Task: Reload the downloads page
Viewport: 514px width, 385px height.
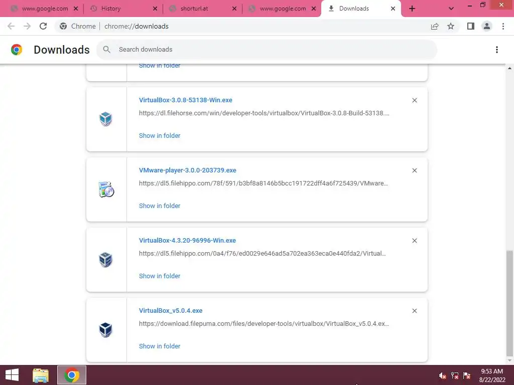Action: pos(43,26)
